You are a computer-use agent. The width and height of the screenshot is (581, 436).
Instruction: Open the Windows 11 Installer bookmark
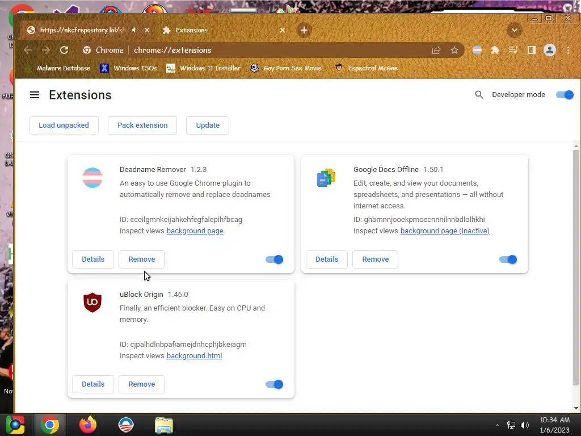204,68
